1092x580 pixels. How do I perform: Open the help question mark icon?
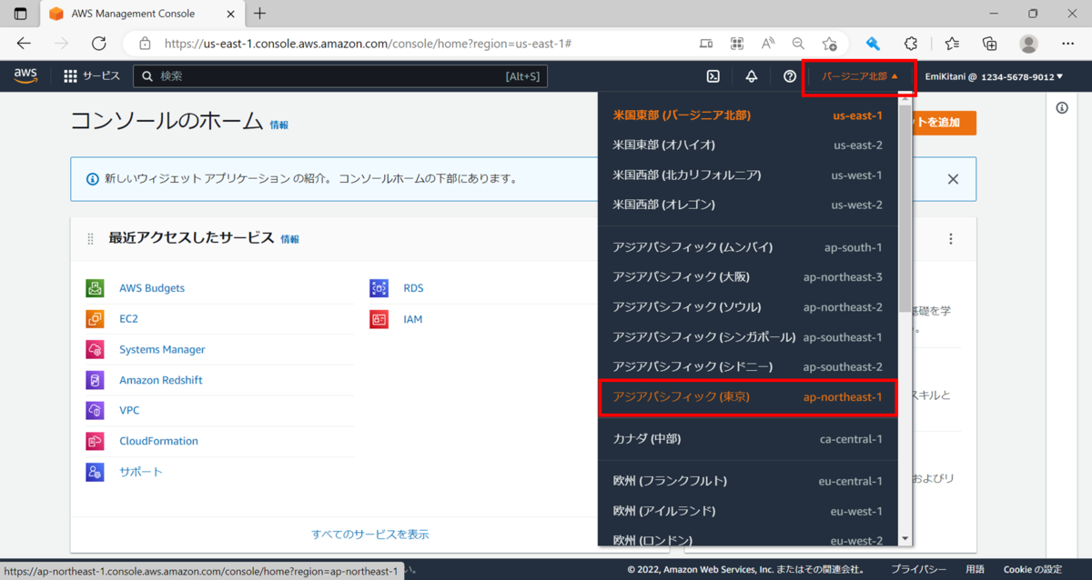pos(790,76)
